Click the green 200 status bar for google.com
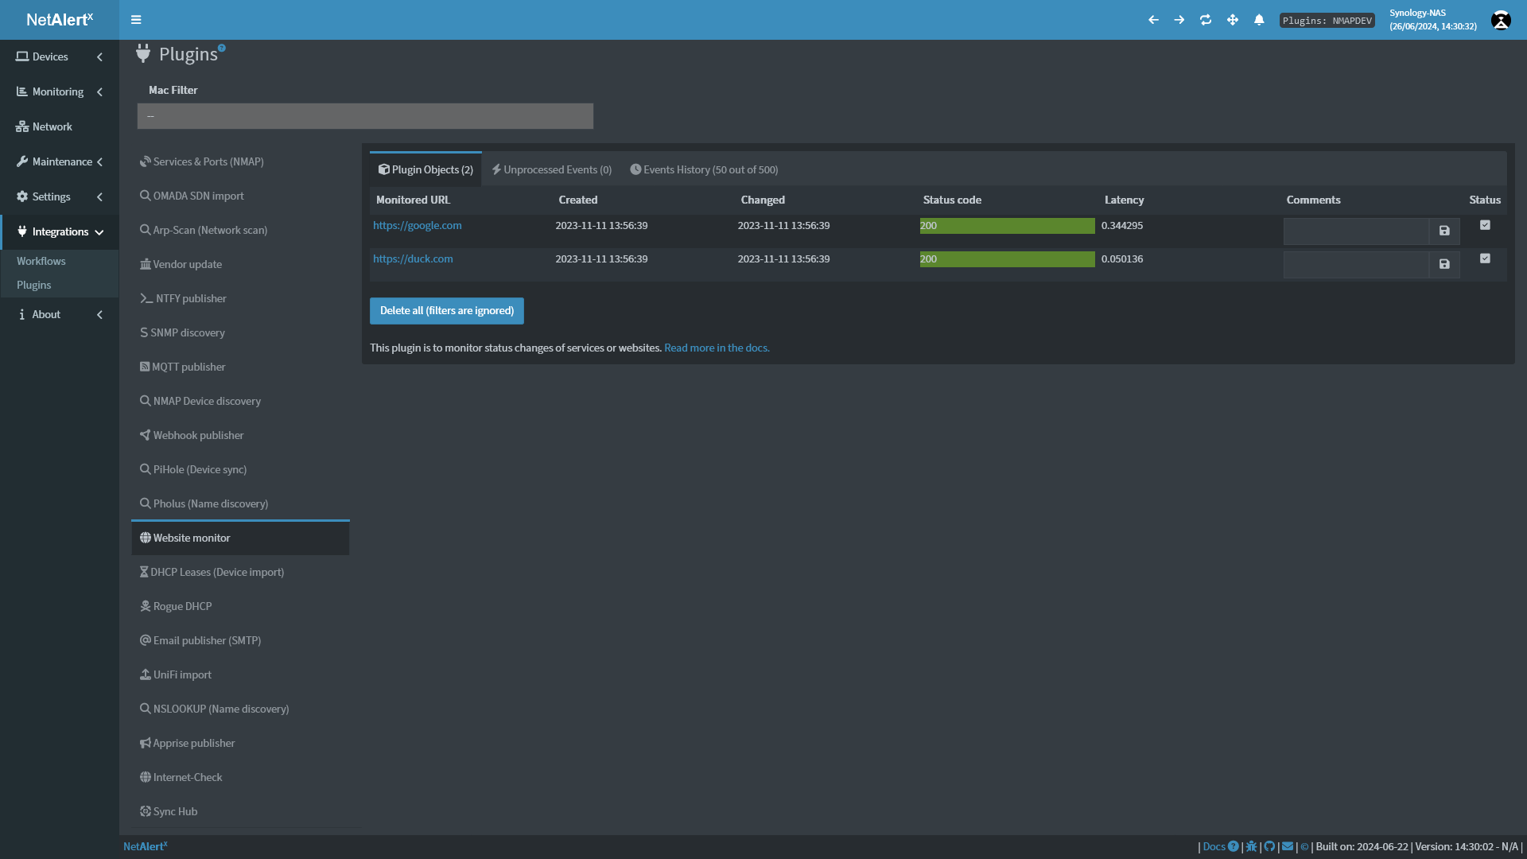This screenshot has width=1527, height=859. (1007, 226)
